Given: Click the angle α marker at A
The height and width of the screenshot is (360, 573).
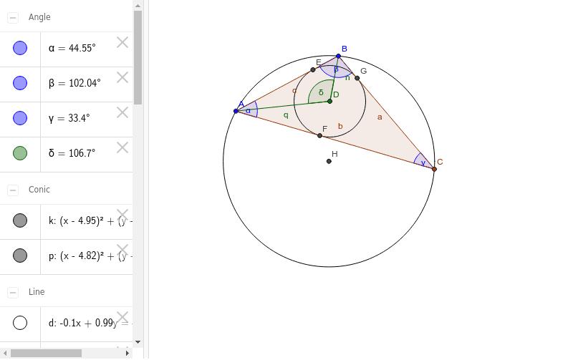Looking at the screenshot, I should 249,110.
